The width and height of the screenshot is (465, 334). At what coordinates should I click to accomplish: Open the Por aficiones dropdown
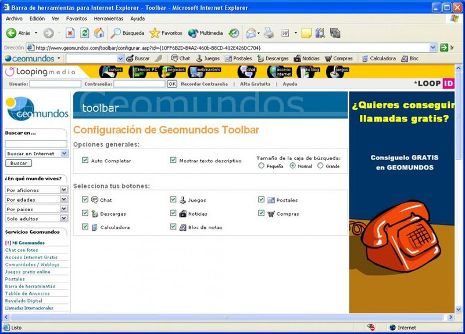pyautogui.click(x=64, y=190)
